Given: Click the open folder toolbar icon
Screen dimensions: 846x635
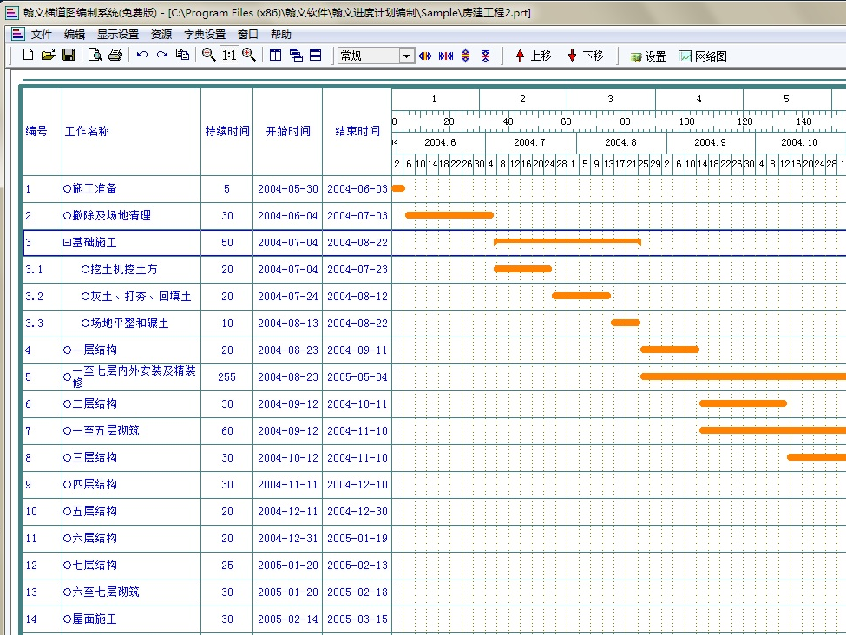Looking at the screenshot, I should pyautogui.click(x=48, y=56).
